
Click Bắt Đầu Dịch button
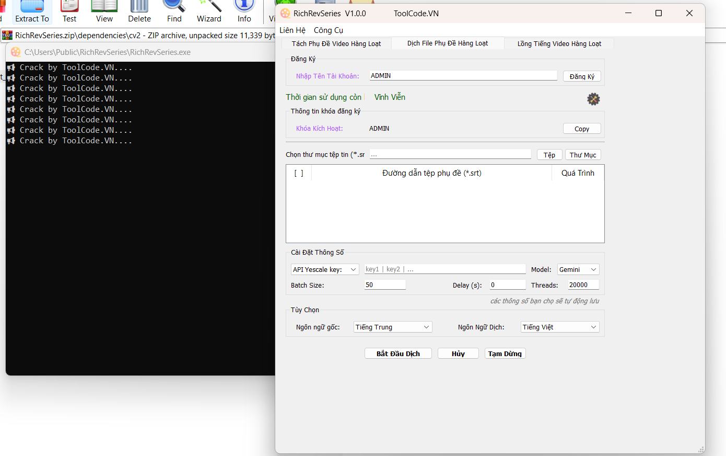coord(398,354)
